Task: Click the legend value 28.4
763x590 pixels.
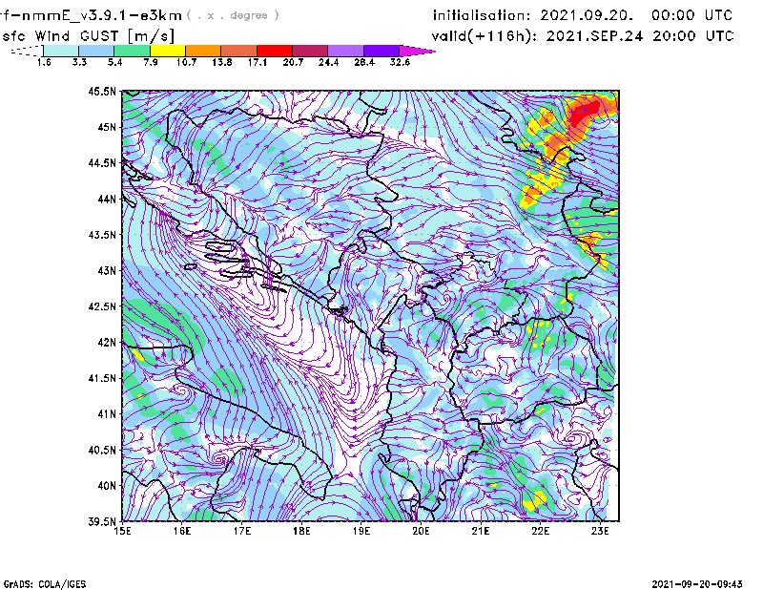Action: coord(364,62)
